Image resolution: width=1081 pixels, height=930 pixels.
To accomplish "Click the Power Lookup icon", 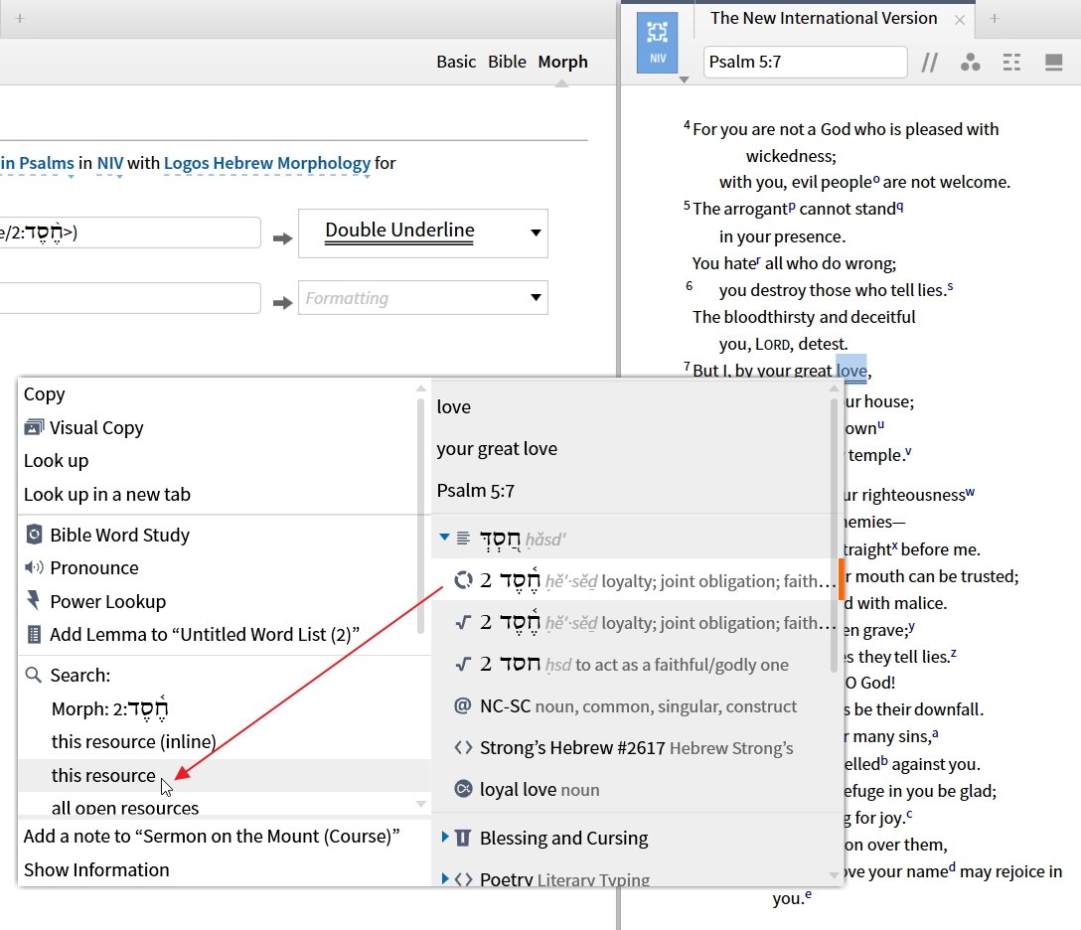I will point(33,600).
